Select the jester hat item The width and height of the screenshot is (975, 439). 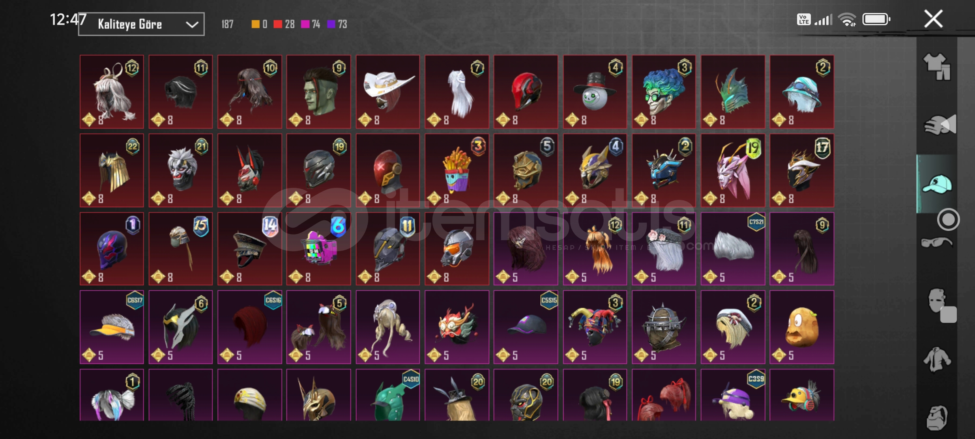(595, 327)
